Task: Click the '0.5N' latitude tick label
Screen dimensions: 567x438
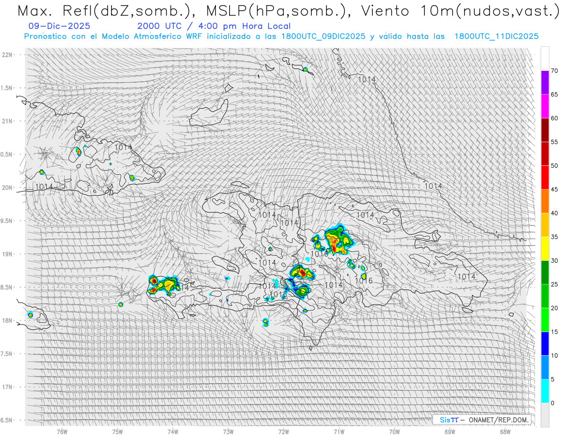Action: tap(8, 155)
